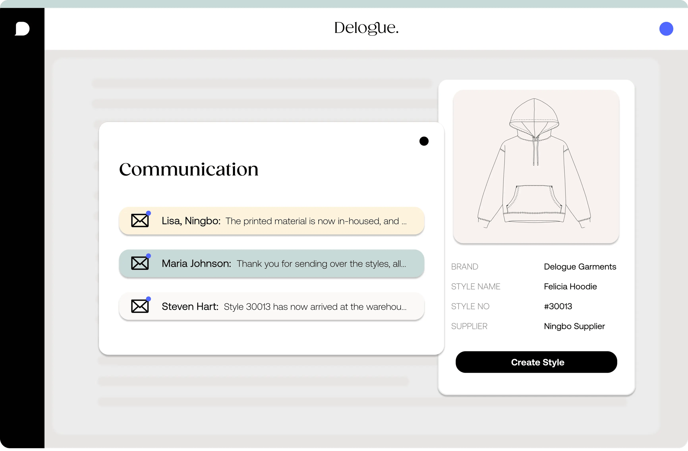
Task: Open the message from Lisa, Ningbo
Action: 284,221
